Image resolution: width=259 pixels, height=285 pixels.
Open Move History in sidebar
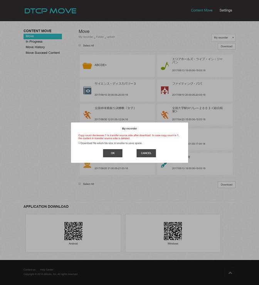35,47
